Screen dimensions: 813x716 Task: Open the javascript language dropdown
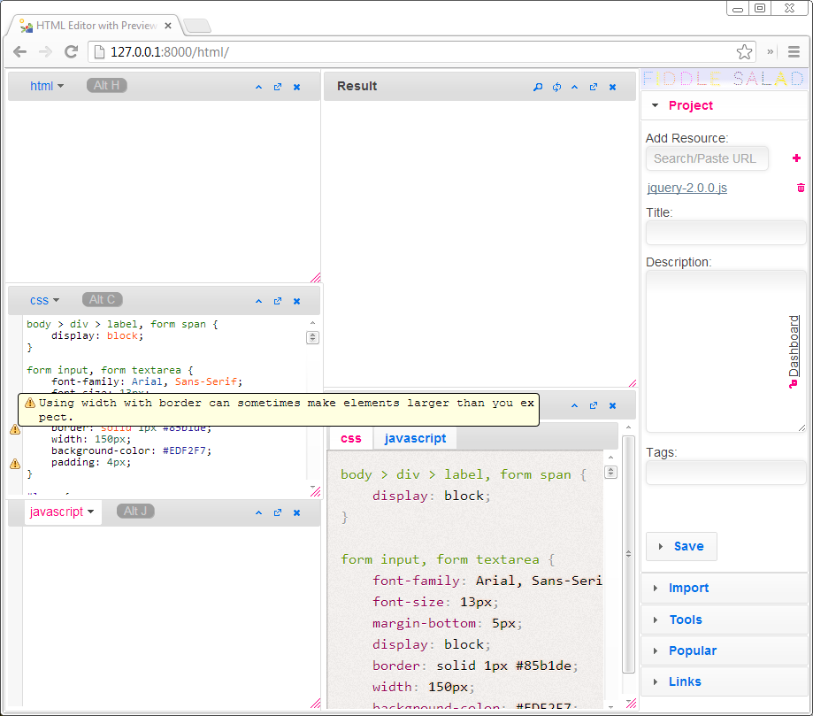point(62,512)
